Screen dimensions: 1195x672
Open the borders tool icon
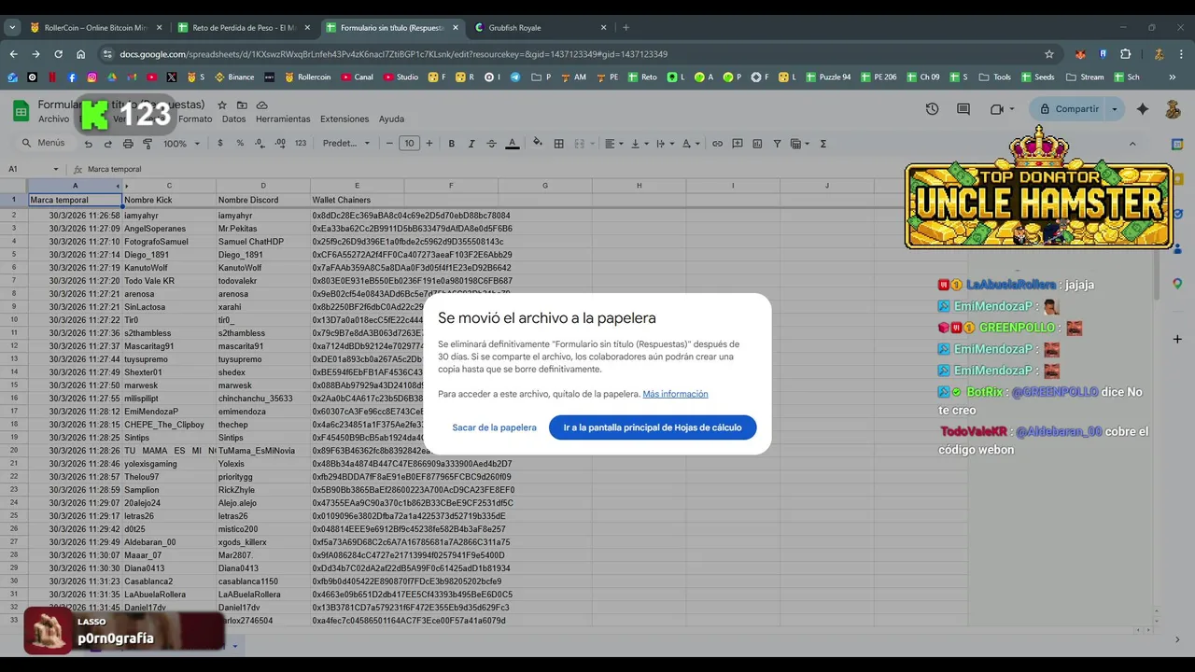tap(558, 144)
